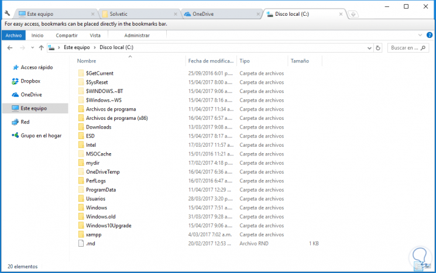Sort by the Fecha de modificación column
Screen dimensions: 436x273
(211, 61)
